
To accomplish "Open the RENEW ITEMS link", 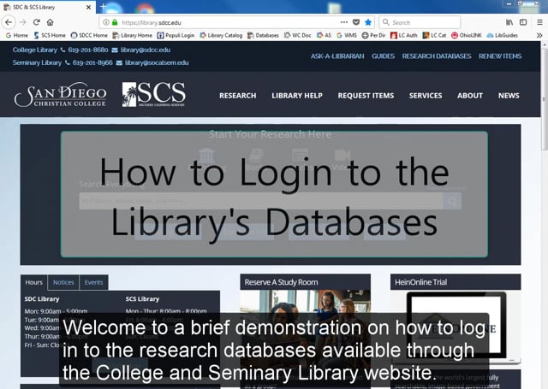I will [x=500, y=56].
